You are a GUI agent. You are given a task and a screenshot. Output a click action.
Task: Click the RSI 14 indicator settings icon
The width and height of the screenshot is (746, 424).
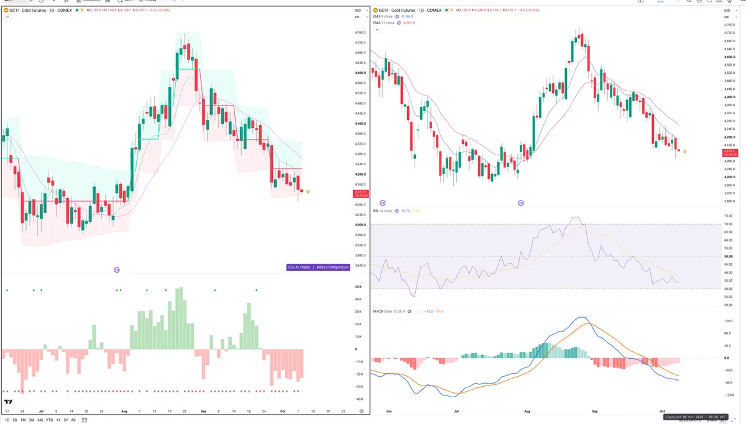click(397, 211)
